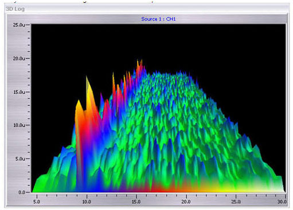The image size is (293, 210).
Task: Click the '3D Log' panel title
Action: (15, 9)
